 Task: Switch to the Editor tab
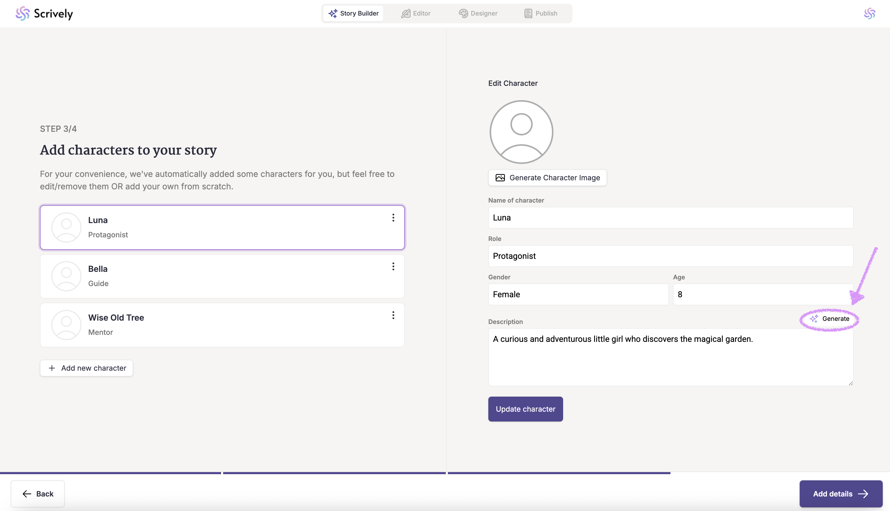(x=416, y=13)
